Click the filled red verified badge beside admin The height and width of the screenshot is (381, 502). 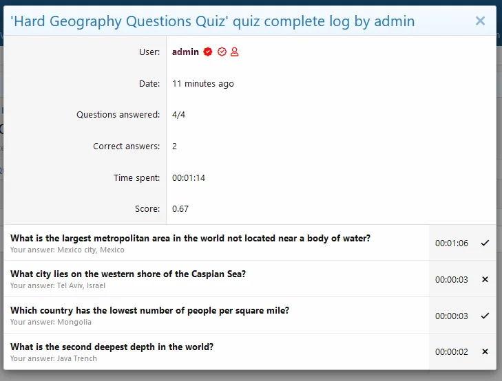click(x=208, y=52)
